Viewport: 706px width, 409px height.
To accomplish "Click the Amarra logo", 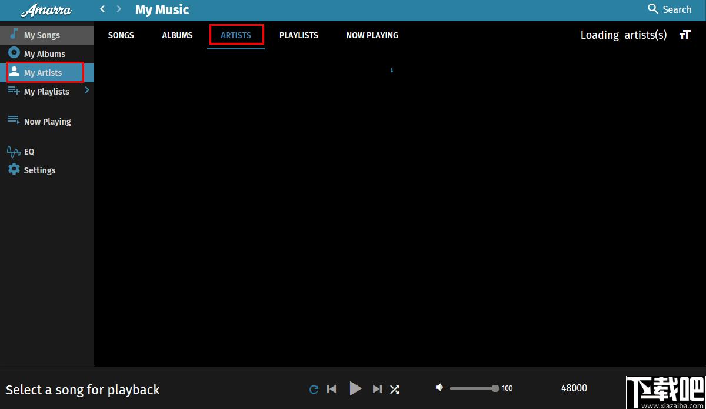I will [46, 10].
